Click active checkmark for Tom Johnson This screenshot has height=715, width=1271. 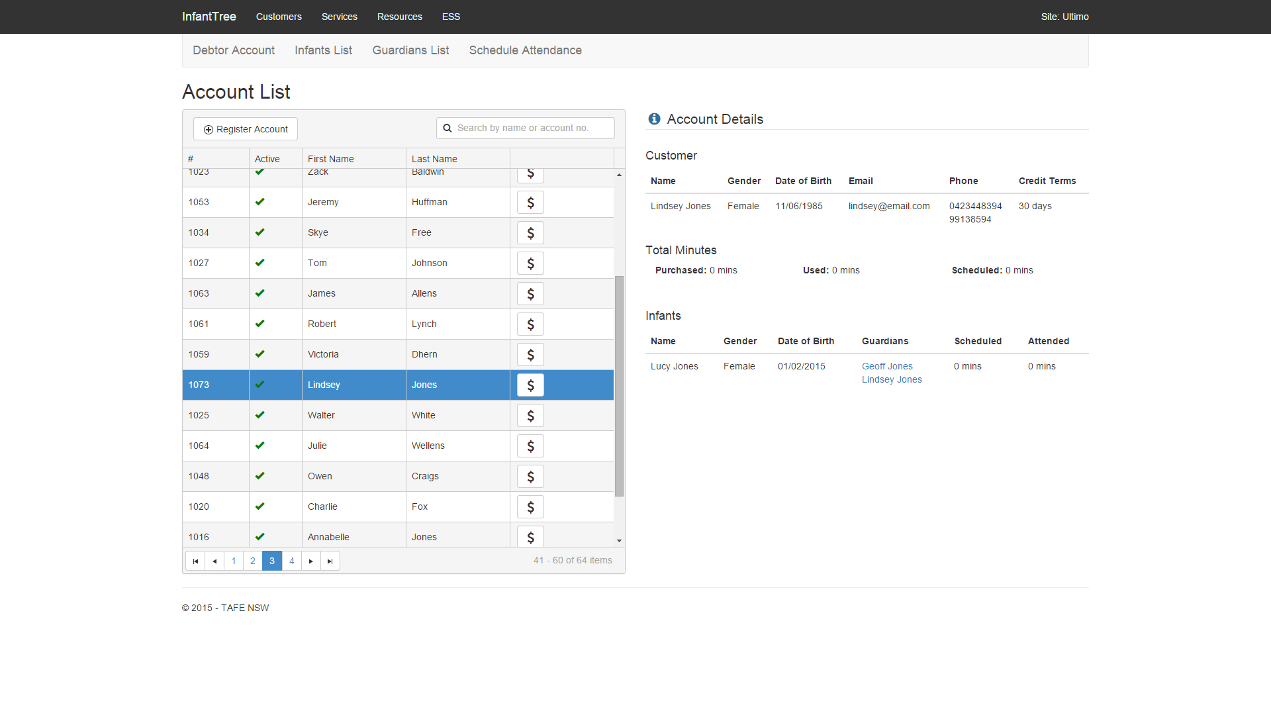[x=259, y=263]
